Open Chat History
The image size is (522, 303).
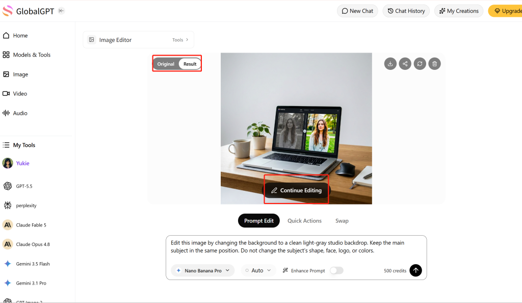(406, 11)
